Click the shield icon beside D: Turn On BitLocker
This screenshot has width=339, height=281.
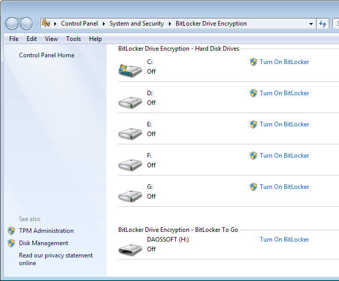coord(253,93)
